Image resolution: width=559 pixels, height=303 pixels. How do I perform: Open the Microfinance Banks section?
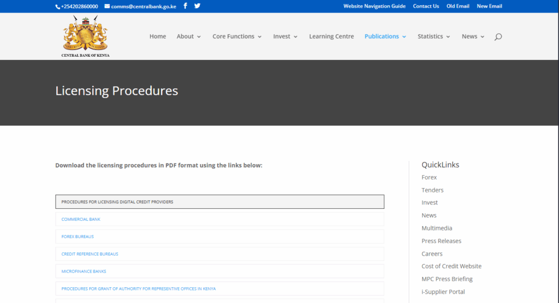219,271
